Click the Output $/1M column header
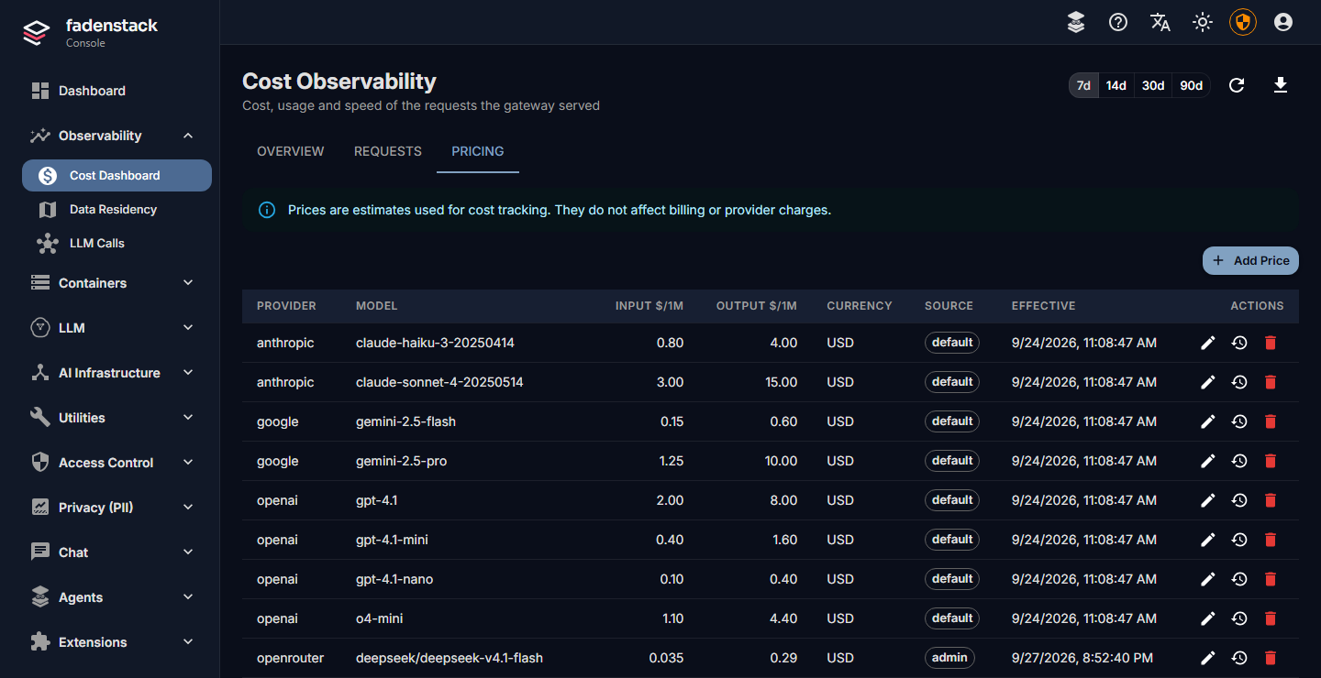1321x678 pixels. [757, 306]
